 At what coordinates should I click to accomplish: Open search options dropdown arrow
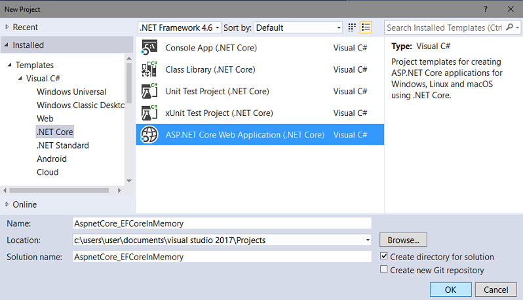click(517, 28)
